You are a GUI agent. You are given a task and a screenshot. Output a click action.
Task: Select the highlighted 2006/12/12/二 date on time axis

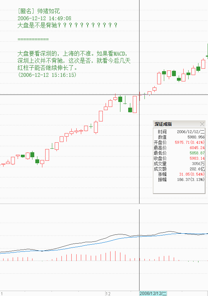[153, 294]
